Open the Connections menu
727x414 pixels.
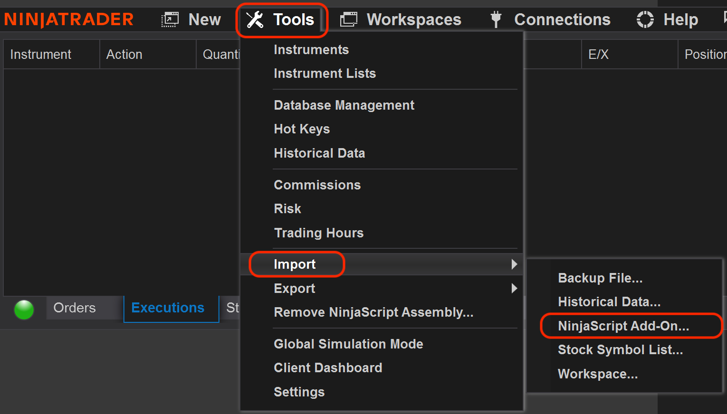[x=562, y=19]
